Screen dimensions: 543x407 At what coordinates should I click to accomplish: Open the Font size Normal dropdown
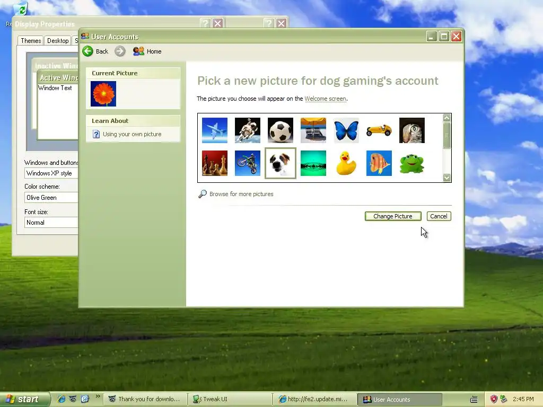tap(51, 223)
